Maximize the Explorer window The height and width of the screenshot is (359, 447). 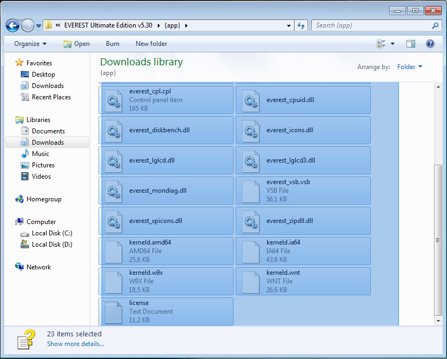pyautogui.click(x=415, y=11)
